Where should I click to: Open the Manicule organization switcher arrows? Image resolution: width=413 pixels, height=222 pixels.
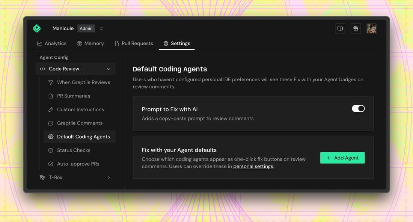tap(101, 29)
